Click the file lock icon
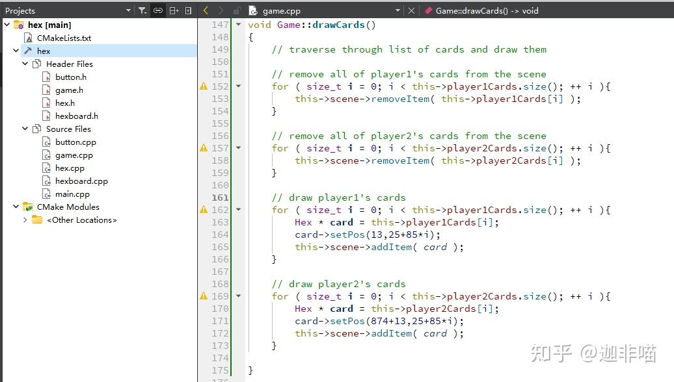674x382 pixels. pyautogui.click(x=236, y=11)
